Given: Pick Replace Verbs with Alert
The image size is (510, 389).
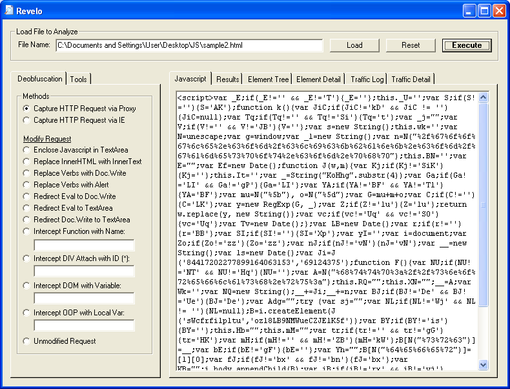Looking at the screenshot, I should point(26,185).
